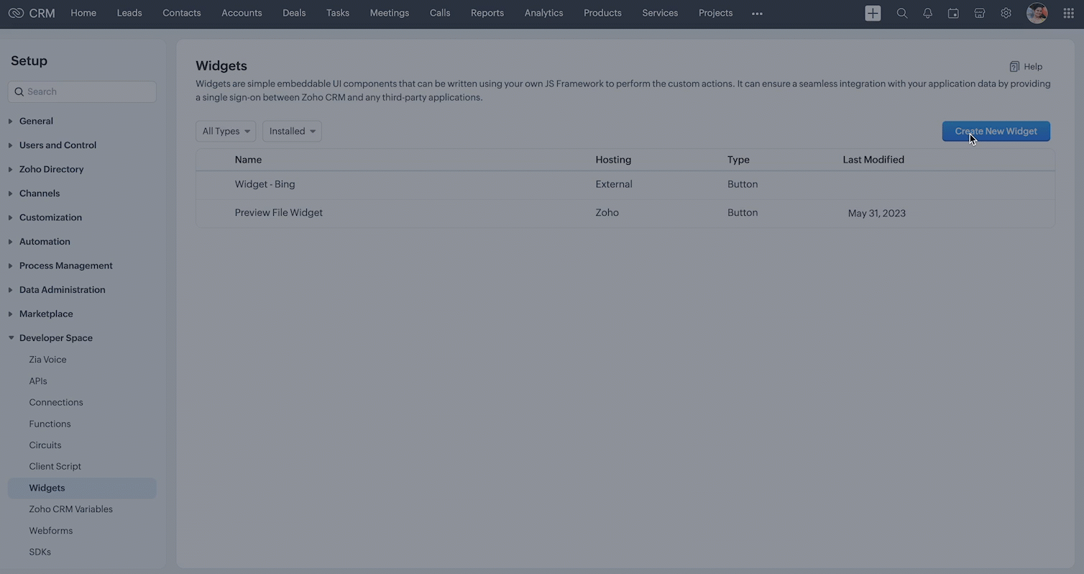Open the notifications bell icon
The height and width of the screenshot is (574, 1084).
point(927,13)
